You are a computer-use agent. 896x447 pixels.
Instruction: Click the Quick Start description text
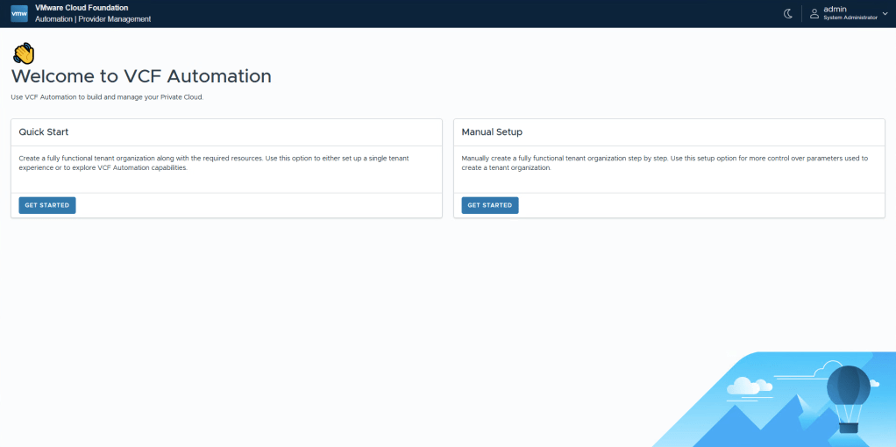pos(214,162)
